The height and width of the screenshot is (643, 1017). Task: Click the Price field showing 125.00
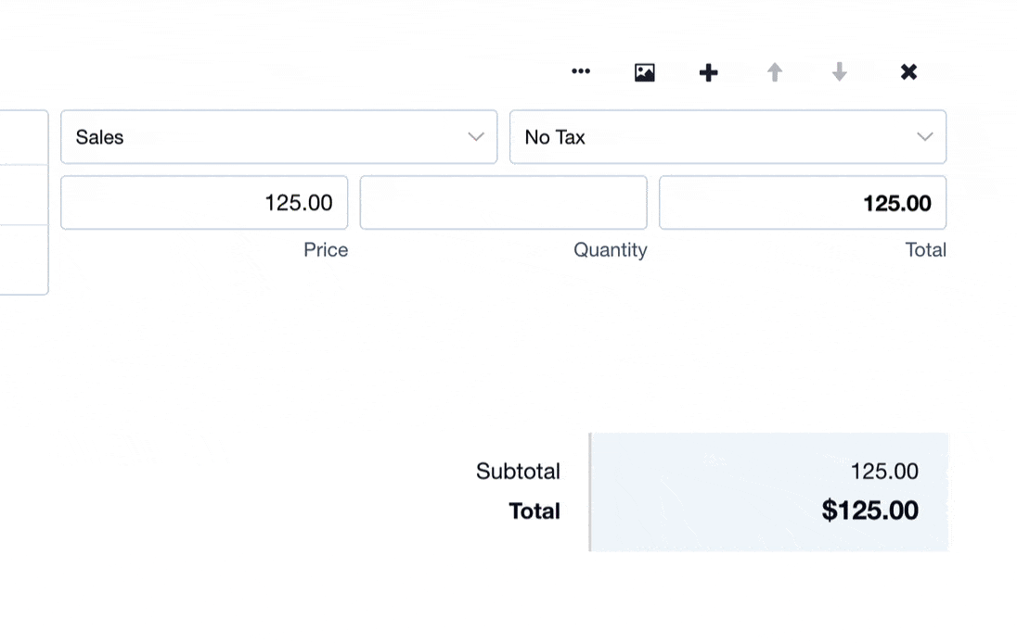pos(204,203)
